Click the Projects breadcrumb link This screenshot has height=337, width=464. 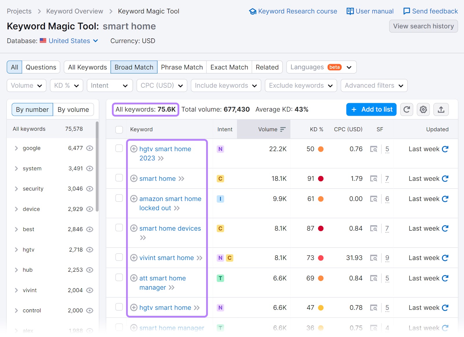[19, 11]
